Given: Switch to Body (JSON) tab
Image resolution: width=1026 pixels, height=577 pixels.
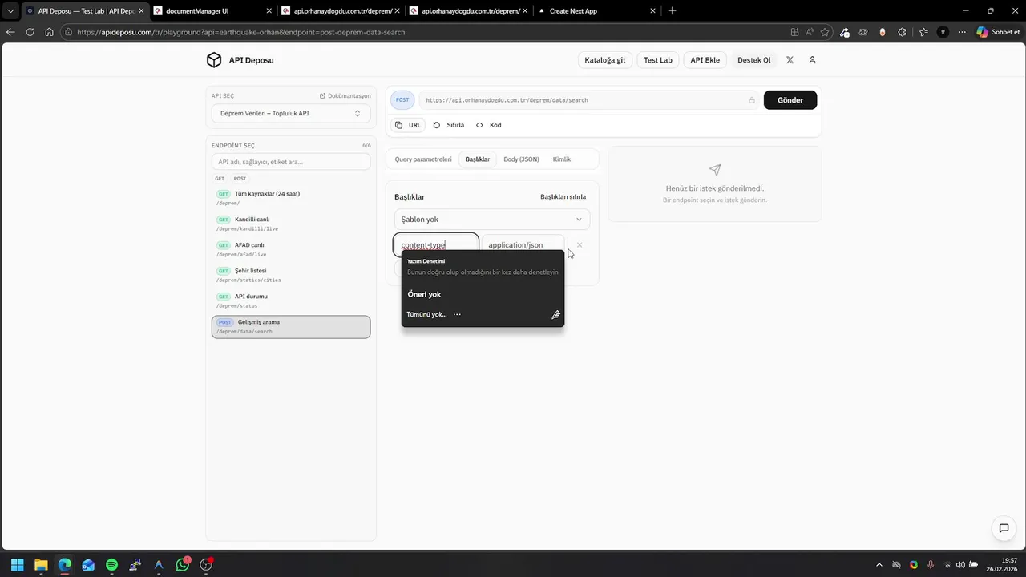Looking at the screenshot, I should tap(521, 159).
